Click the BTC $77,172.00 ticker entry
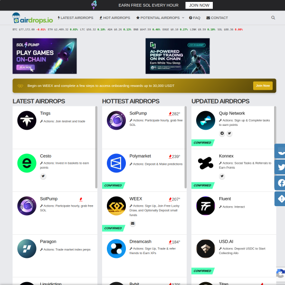The height and width of the screenshot is (285, 285). pyautogui.click(x=29, y=29)
